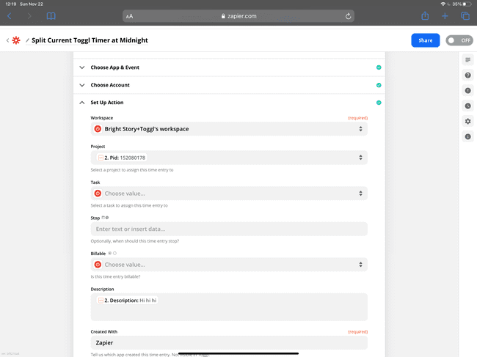
Task: Click the '2. Pid: 152080178' pill
Action: tap(122, 158)
